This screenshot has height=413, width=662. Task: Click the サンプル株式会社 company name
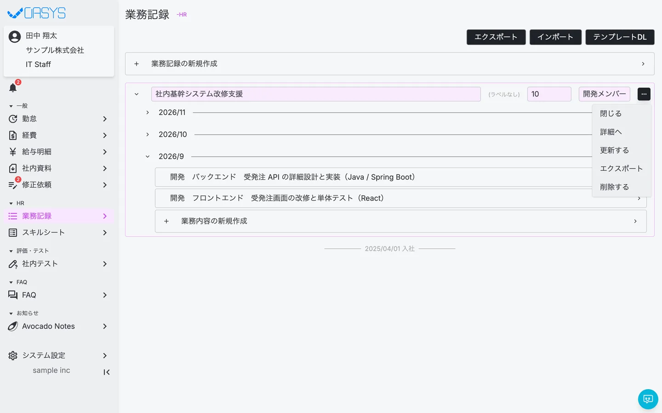point(55,50)
